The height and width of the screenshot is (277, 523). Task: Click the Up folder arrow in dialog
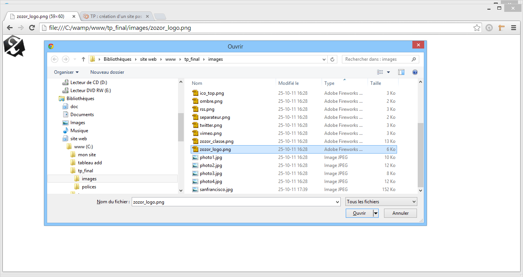click(83, 59)
